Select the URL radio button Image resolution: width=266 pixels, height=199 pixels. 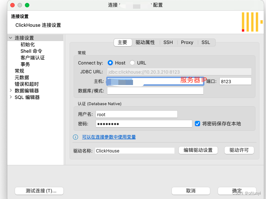pos(132,63)
